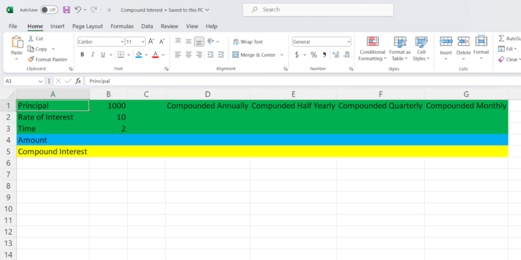
Task: Click the formula bar showing Principal
Action: (302, 81)
